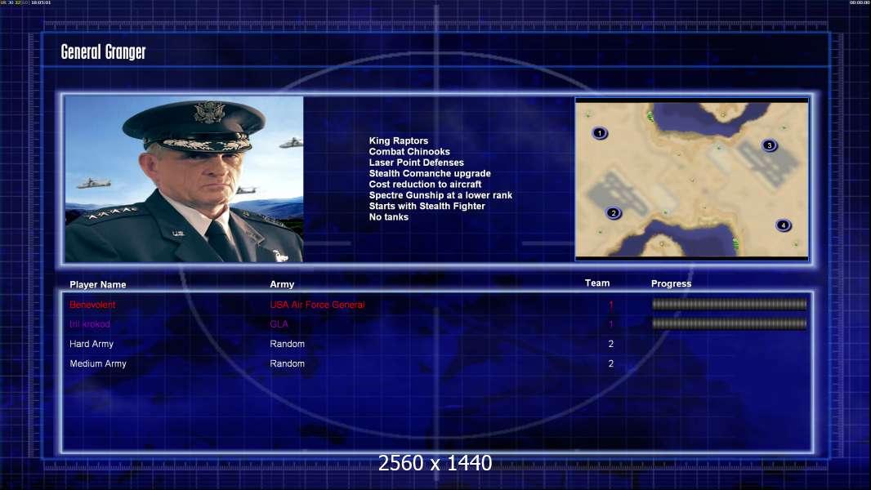The image size is (871, 490).
Task: Click Benevolent's team number 1
Action: click(610, 305)
